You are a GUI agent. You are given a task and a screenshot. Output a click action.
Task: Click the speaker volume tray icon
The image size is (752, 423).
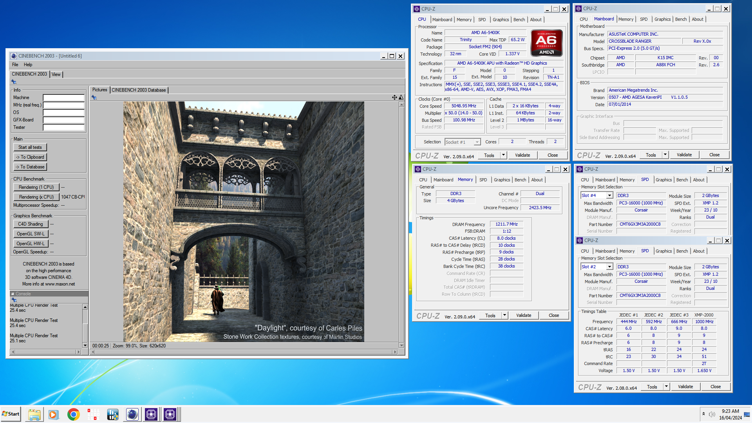click(712, 414)
